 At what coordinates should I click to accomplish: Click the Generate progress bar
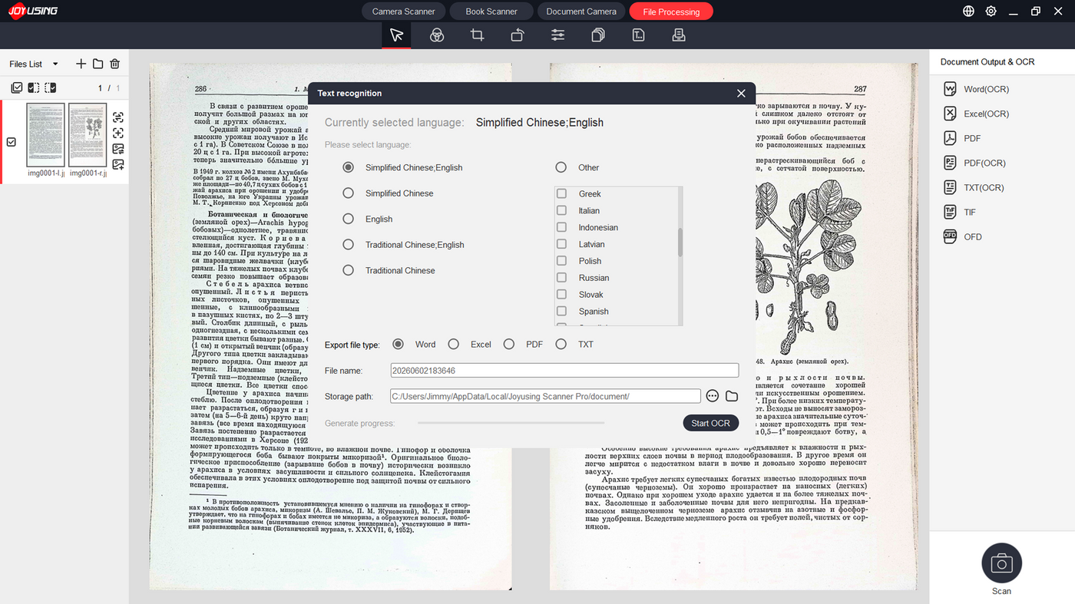(x=511, y=423)
